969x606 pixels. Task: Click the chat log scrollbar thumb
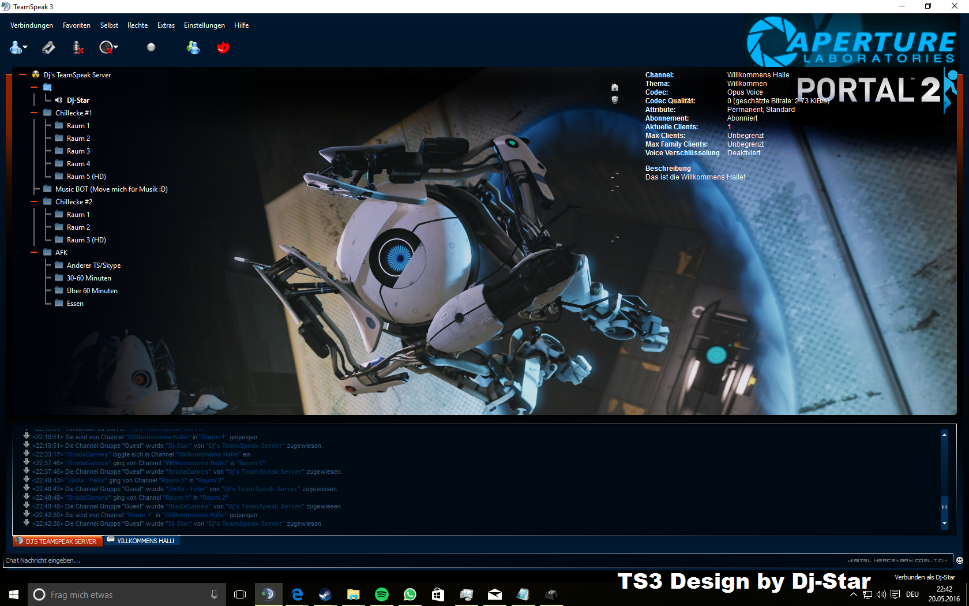click(944, 507)
